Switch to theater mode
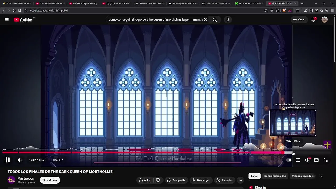The height and width of the screenshot is (189, 336). click(x=317, y=160)
